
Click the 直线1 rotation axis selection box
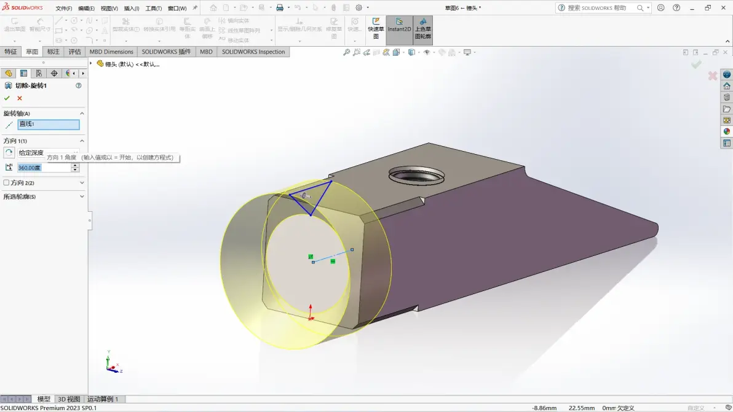coord(49,125)
